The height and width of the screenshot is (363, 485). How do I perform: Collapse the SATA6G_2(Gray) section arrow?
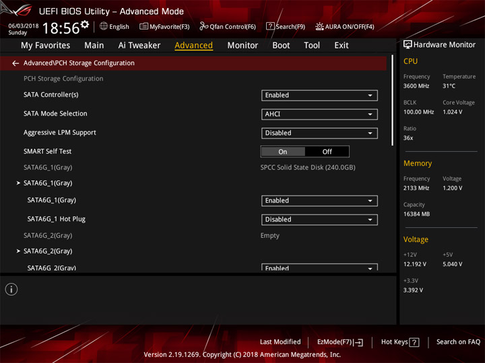[18, 251]
